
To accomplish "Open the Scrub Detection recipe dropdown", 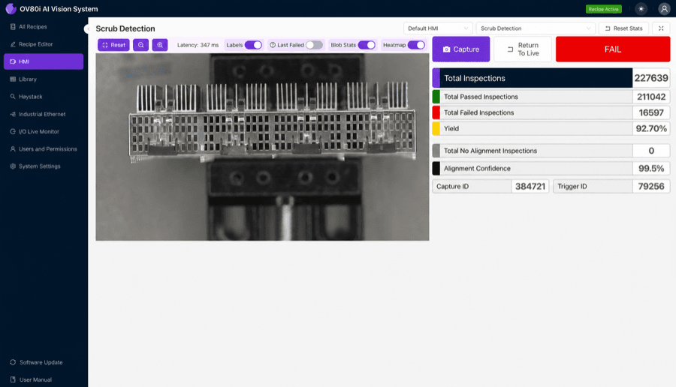I will [x=536, y=28].
